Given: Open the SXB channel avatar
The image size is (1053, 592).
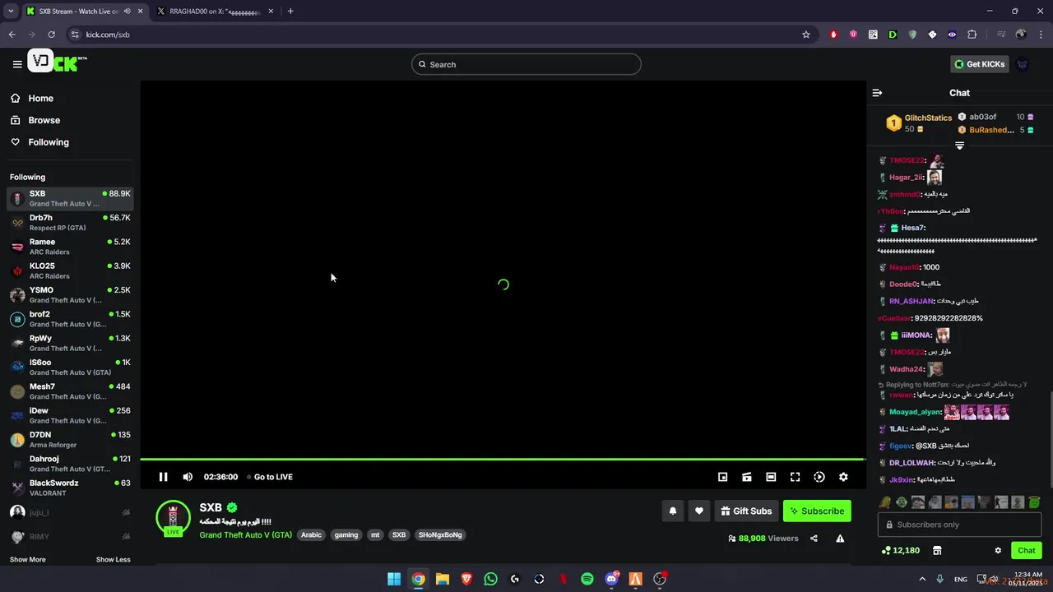Looking at the screenshot, I should point(173,518).
